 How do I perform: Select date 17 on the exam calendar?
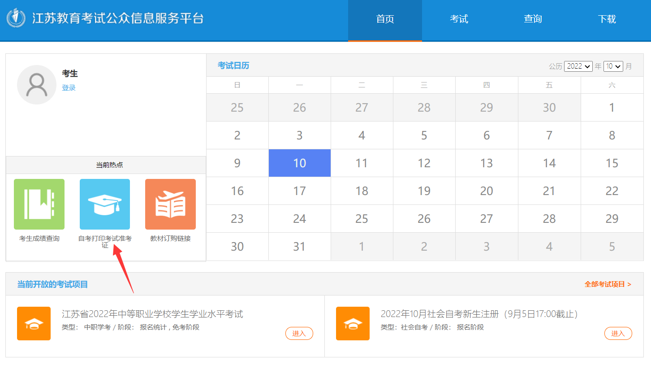point(299,191)
